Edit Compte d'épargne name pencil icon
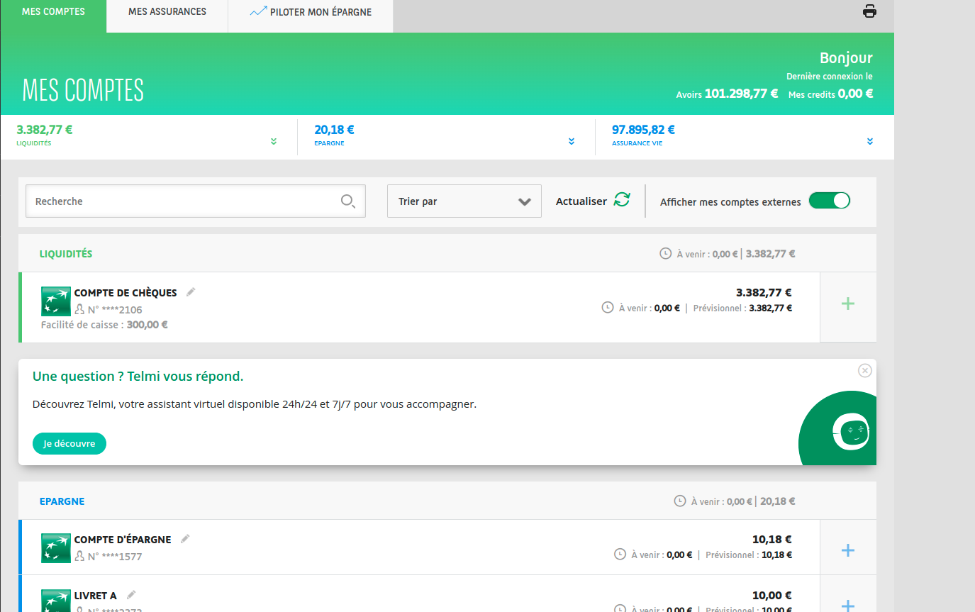This screenshot has width=975, height=612. pyautogui.click(x=185, y=538)
